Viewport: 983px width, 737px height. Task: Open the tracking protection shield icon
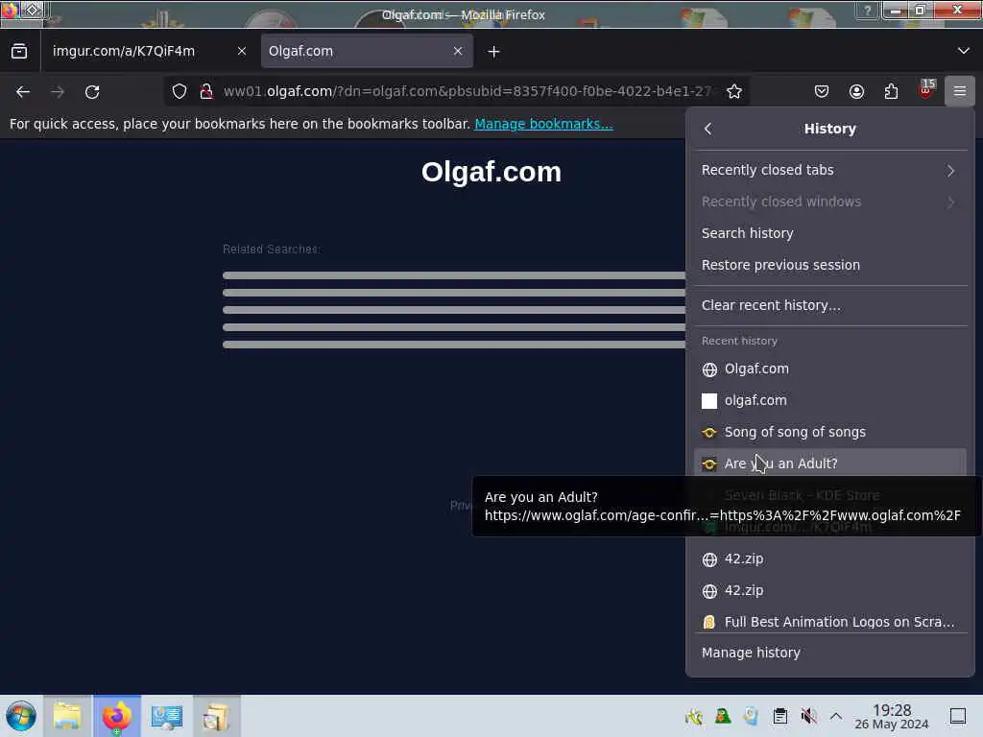(x=180, y=91)
